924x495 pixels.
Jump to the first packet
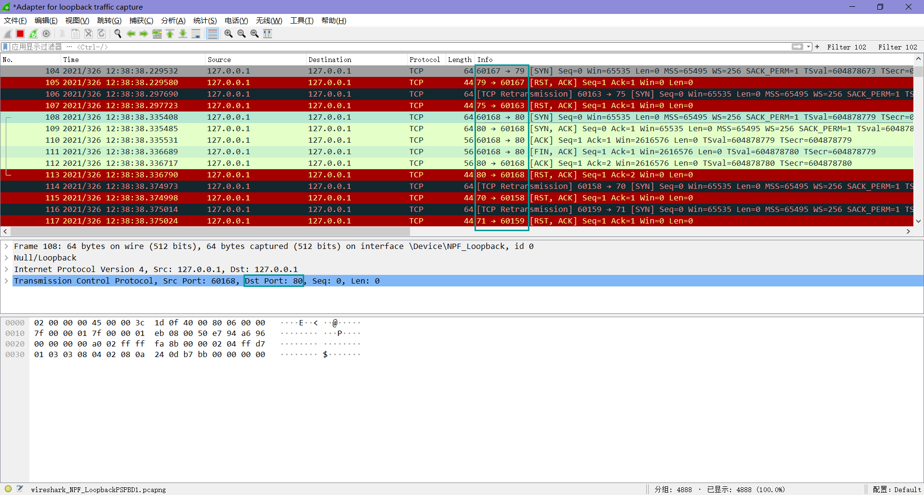pyautogui.click(x=170, y=34)
